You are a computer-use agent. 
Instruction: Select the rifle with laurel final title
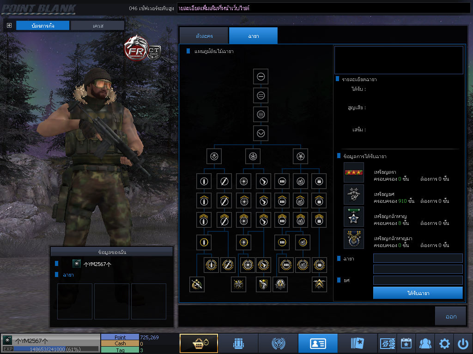point(197,284)
